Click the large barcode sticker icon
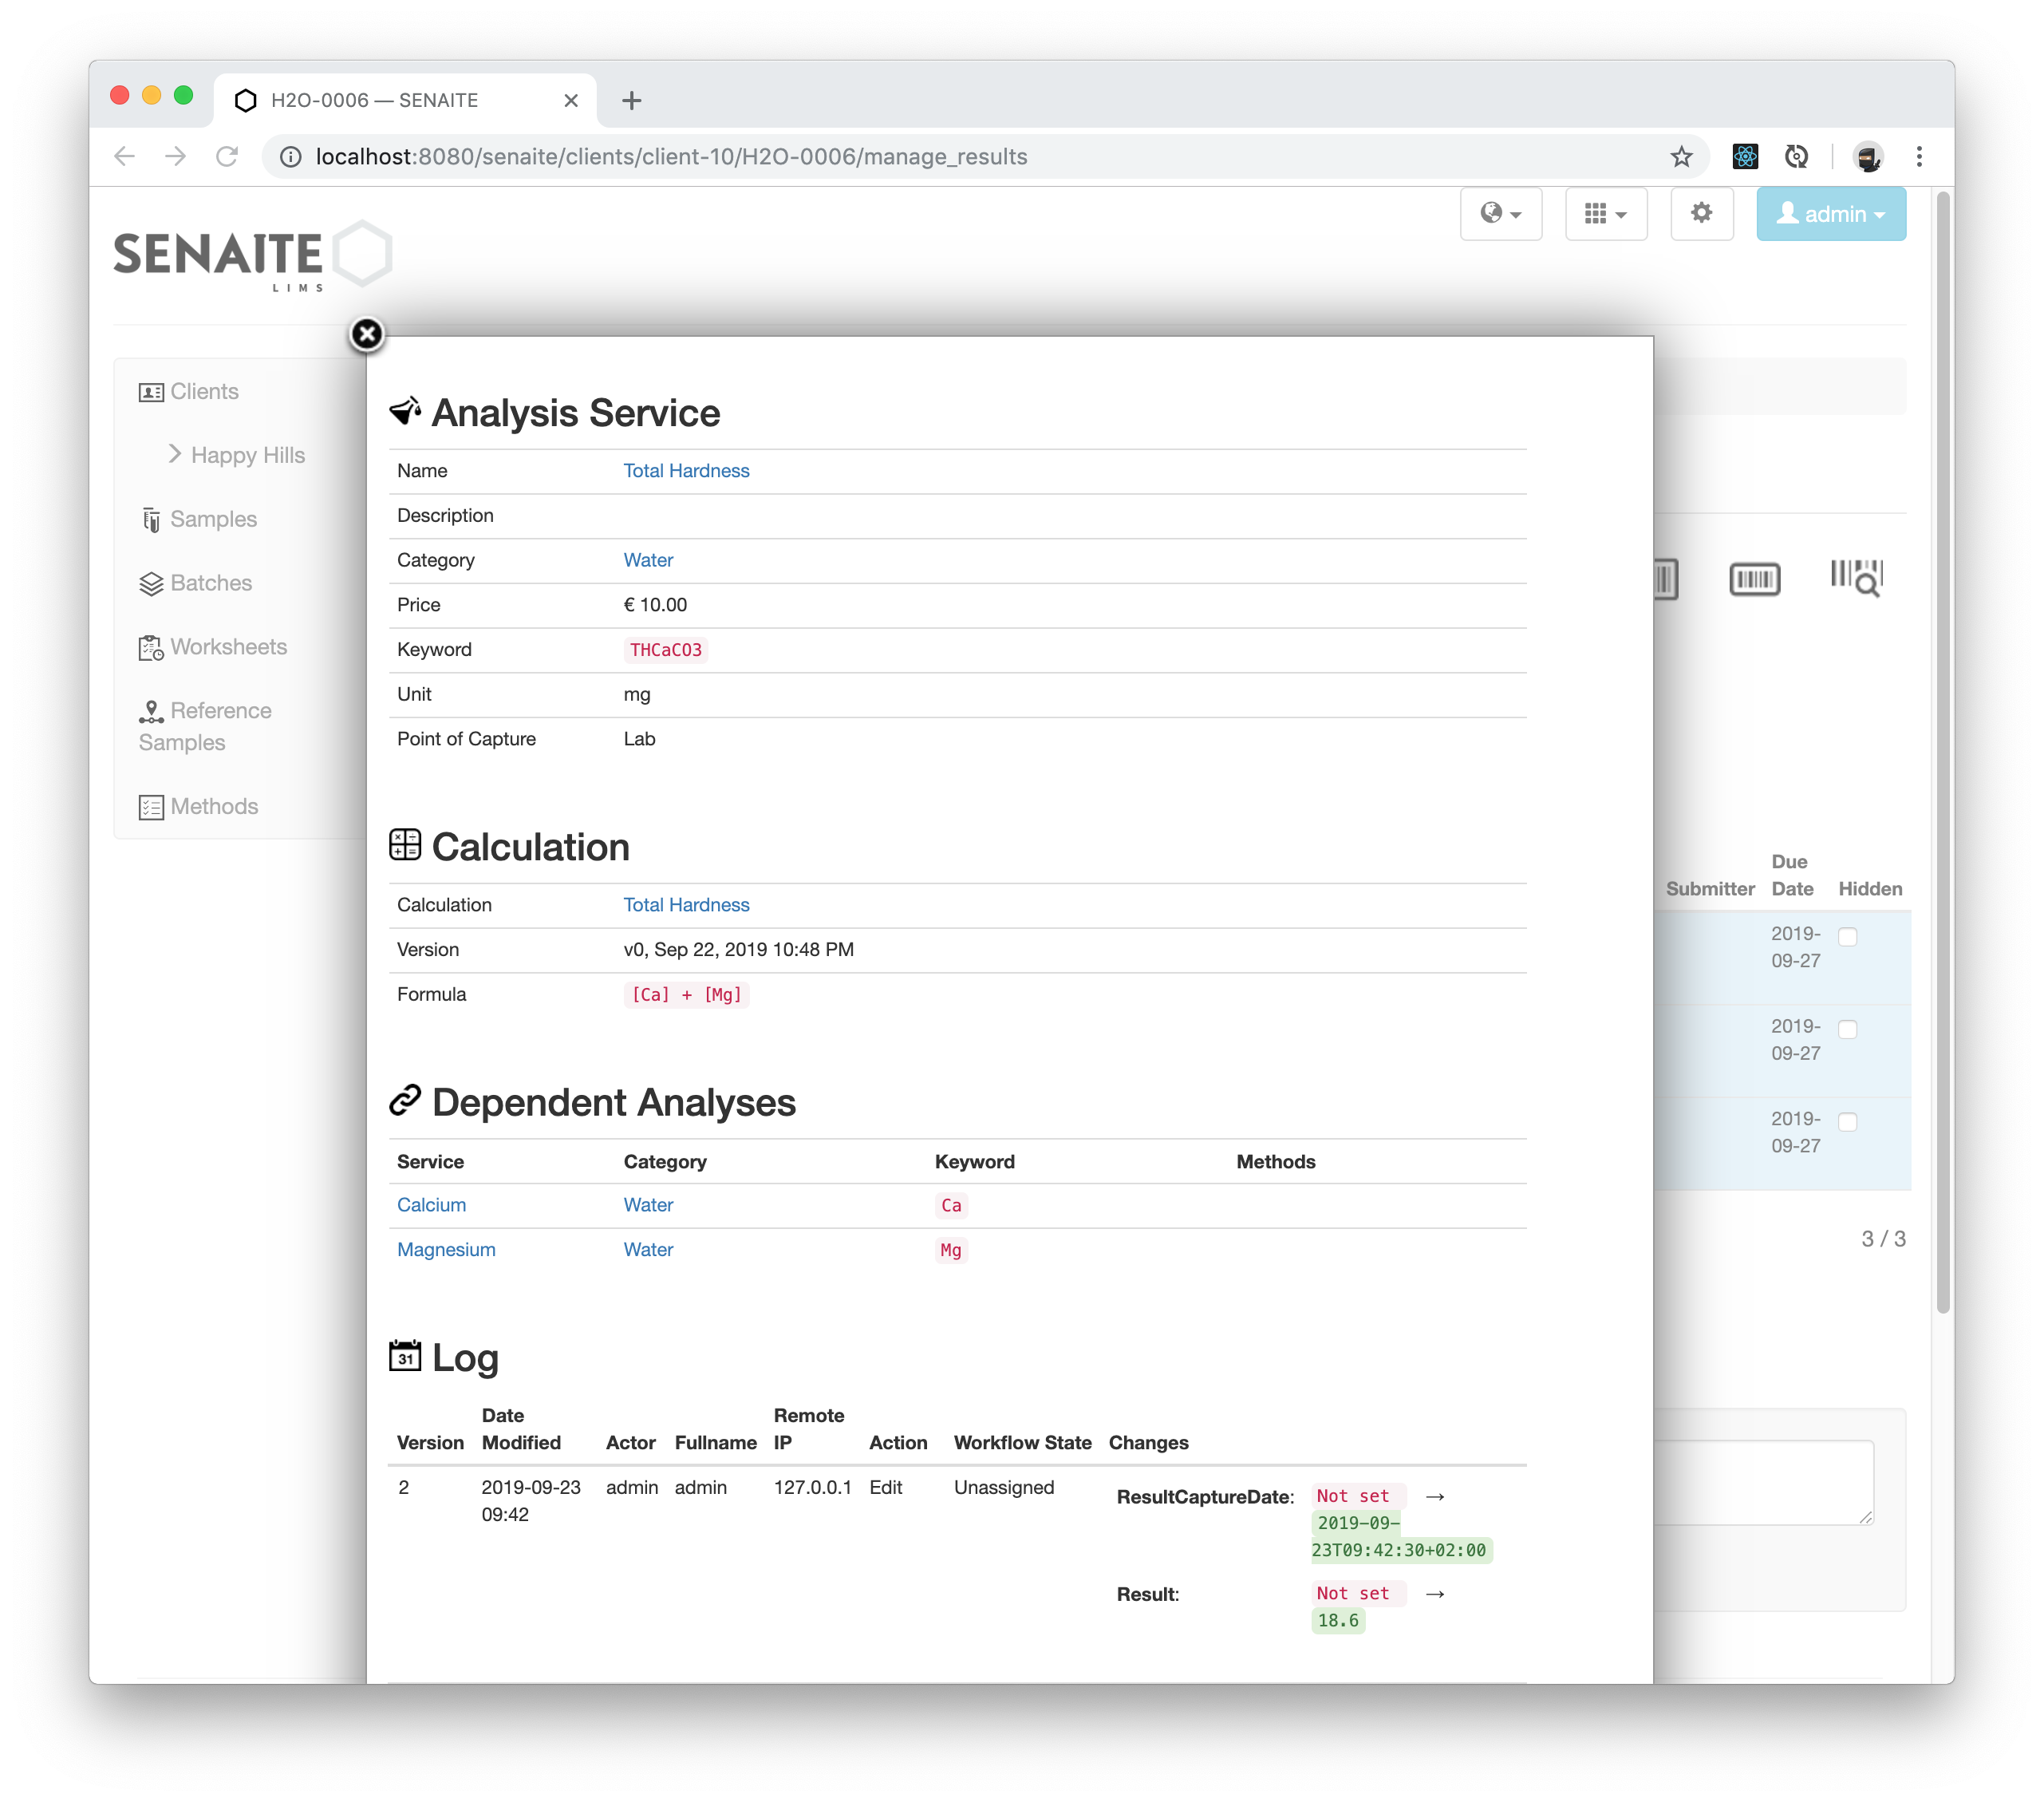The width and height of the screenshot is (2044, 1802). (1754, 579)
